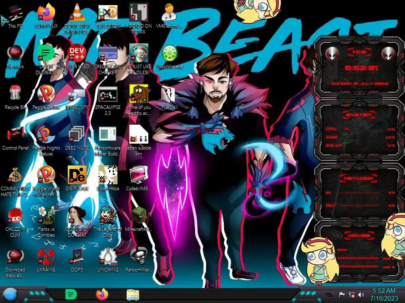Open the volume speaker tray icon
This screenshot has width=405, height=303.
pyautogui.click(x=361, y=295)
